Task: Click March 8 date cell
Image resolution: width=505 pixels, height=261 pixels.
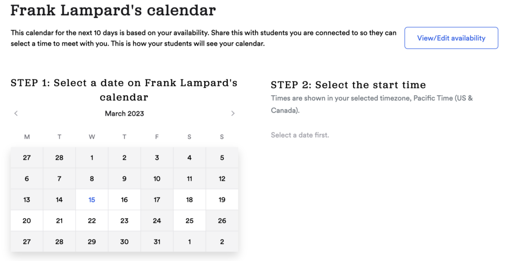Action: pos(92,179)
